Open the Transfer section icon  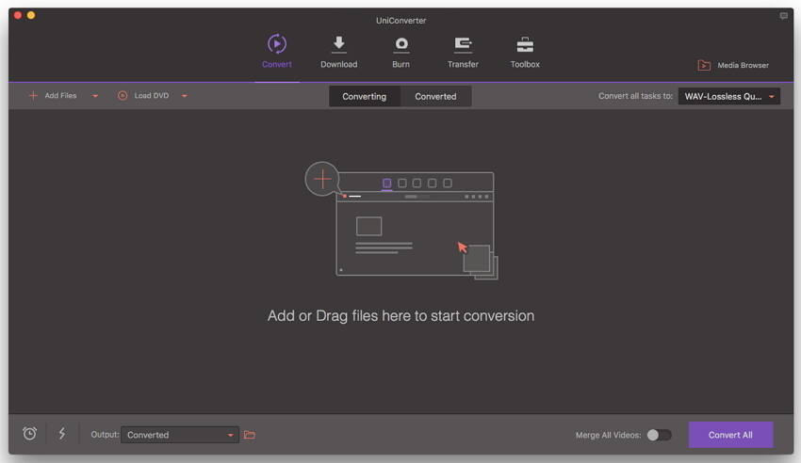(463, 45)
